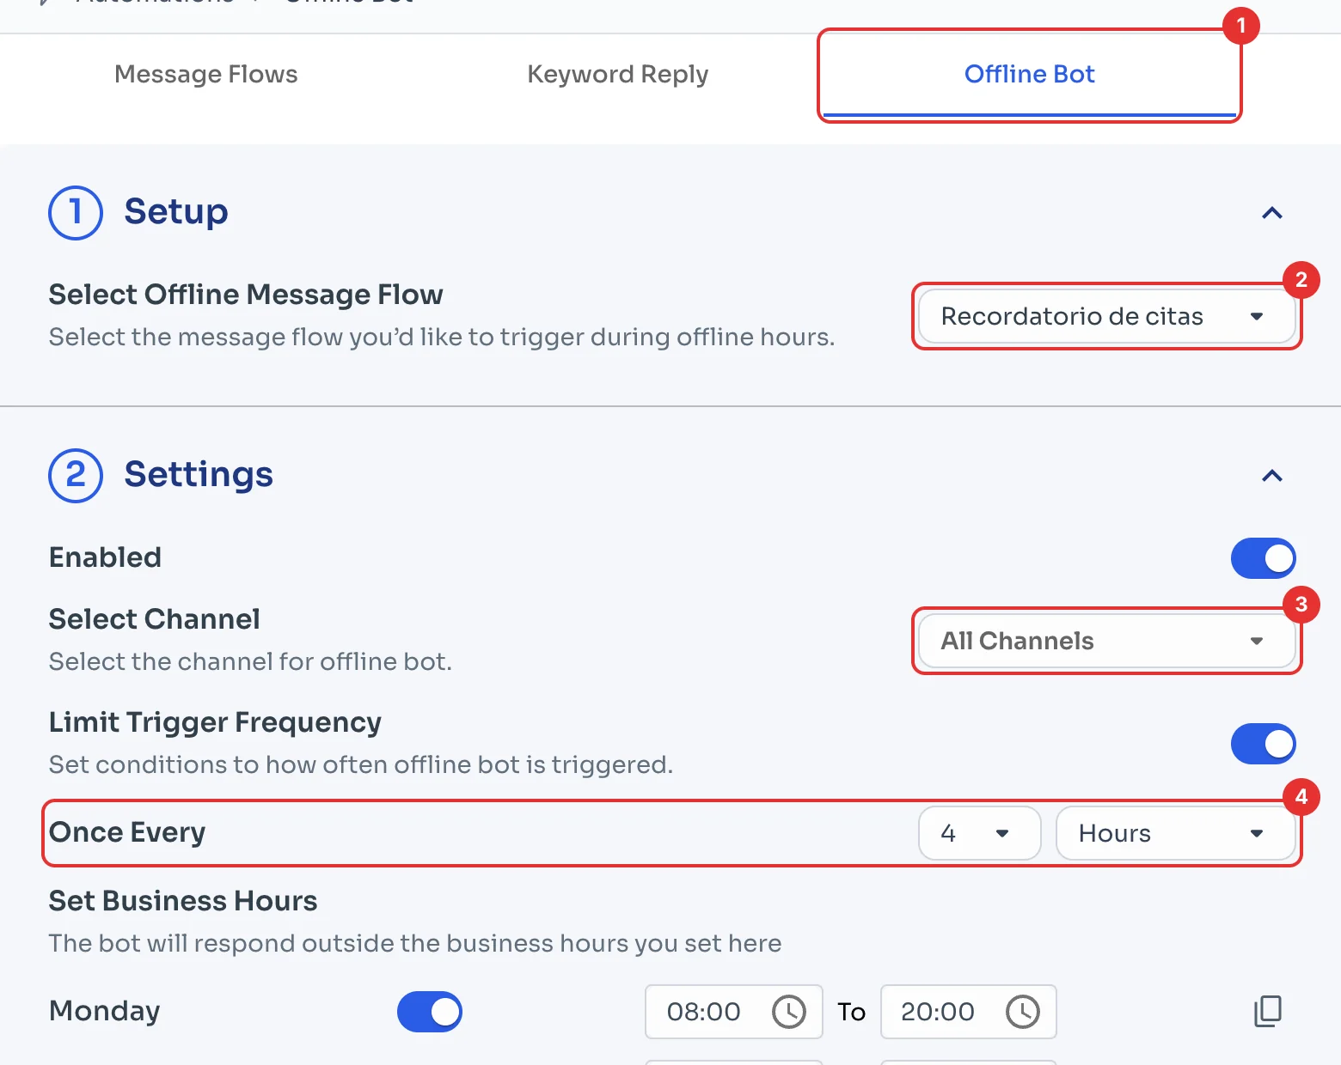
Task: Click the Monday end time field 20:00
Action: (x=968, y=1012)
